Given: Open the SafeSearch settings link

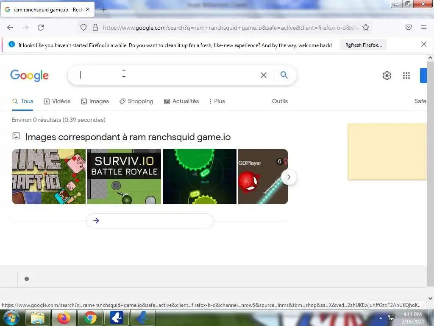Looking at the screenshot, I should click(420, 101).
